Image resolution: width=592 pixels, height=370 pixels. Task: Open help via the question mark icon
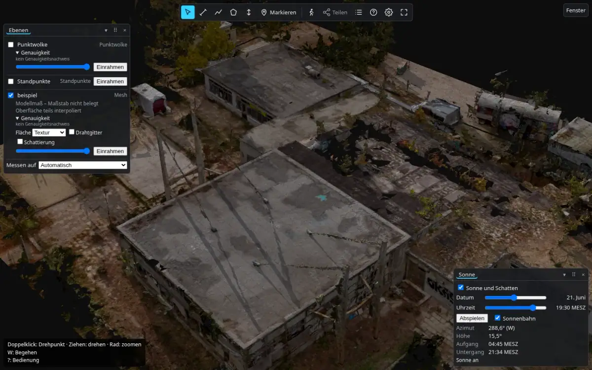[373, 12]
